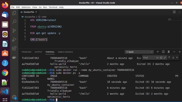182x102 pixels.
Task: Open the Extensions view
Action: click(x=14, y=48)
